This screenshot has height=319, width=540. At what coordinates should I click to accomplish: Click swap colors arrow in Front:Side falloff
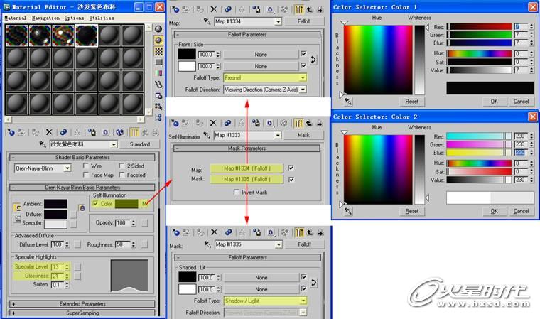tap(313, 60)
